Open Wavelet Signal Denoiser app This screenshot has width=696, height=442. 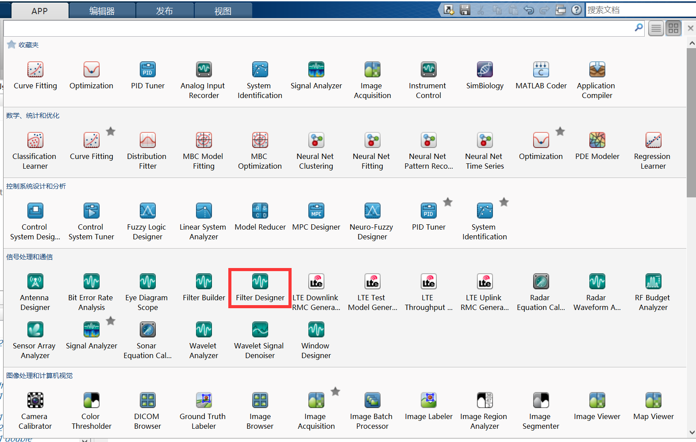coord(260,340)
